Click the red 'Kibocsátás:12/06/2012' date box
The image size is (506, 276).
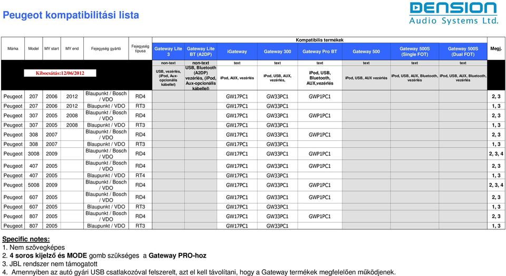[60, 73]
